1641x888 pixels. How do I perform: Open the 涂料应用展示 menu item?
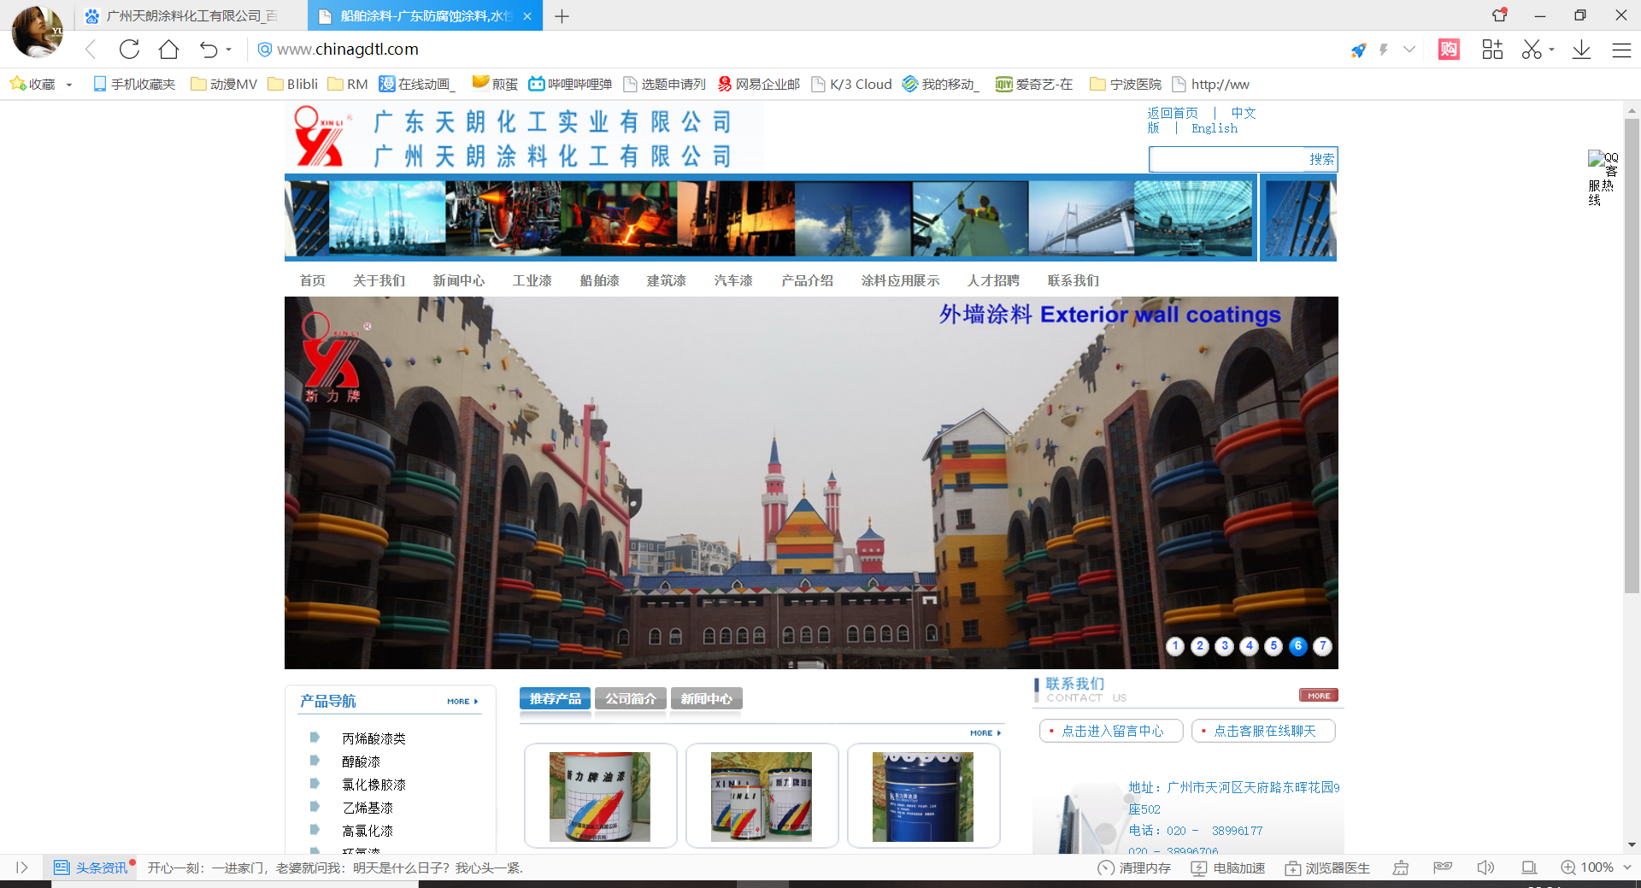[x=901, y=280]
